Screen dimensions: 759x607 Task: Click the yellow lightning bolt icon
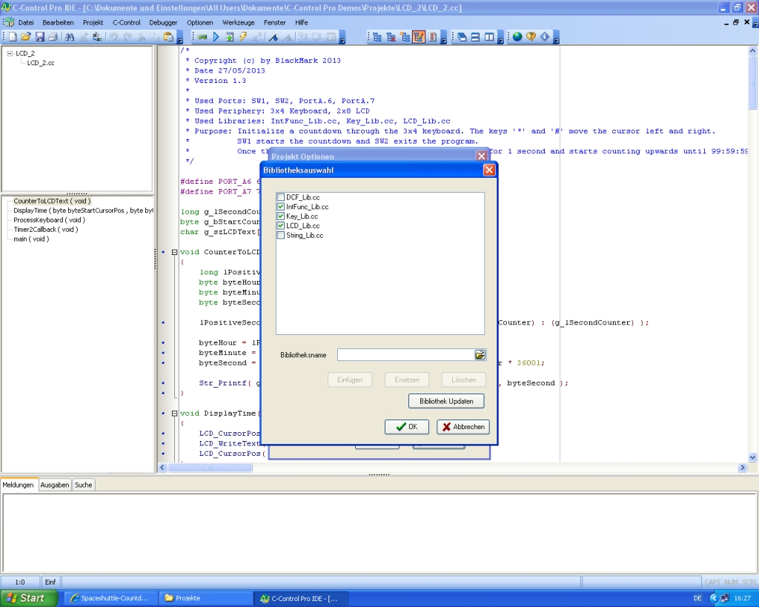click(x=243, y=36)
